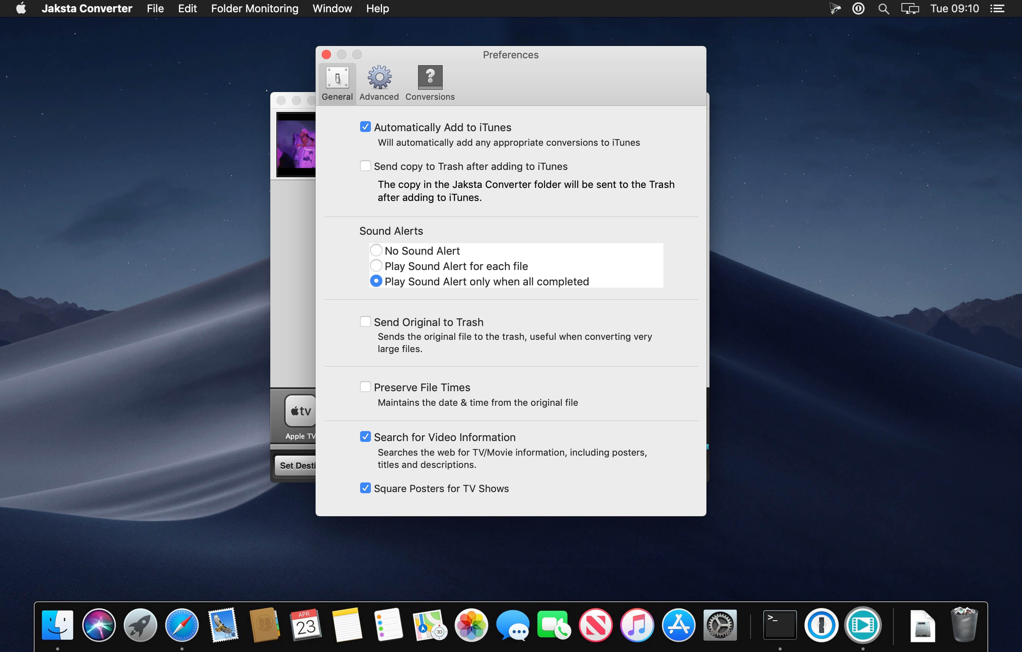
Task: Open iTunes from the dock
Action: (x=637, y=625)
